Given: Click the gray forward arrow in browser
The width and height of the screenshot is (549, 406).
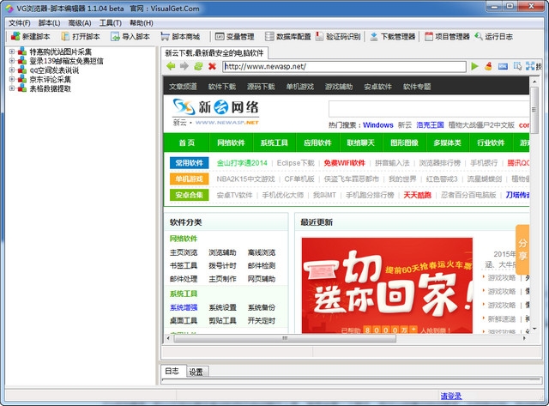Looking at the screenshot, I should coord(184,66).
